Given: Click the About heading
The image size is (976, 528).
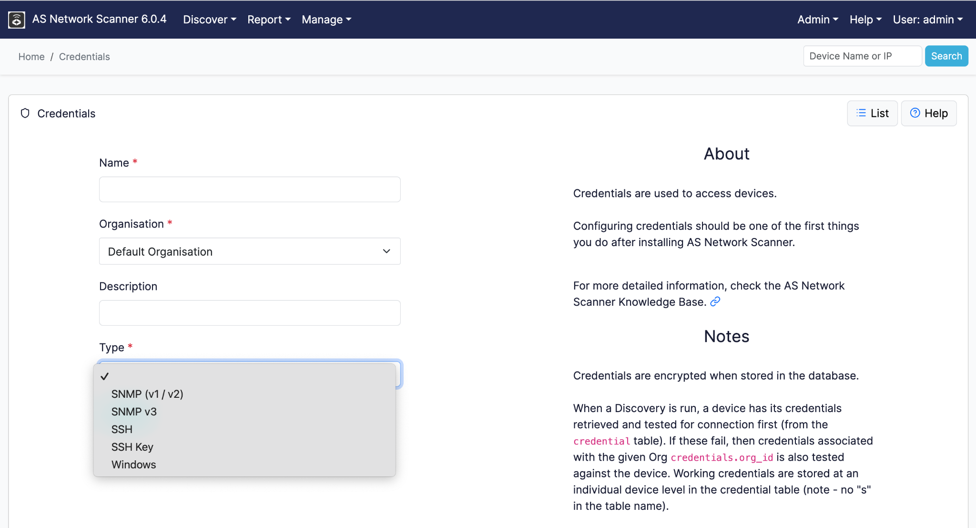Looking at the screenshot, I should pos(726,154).
